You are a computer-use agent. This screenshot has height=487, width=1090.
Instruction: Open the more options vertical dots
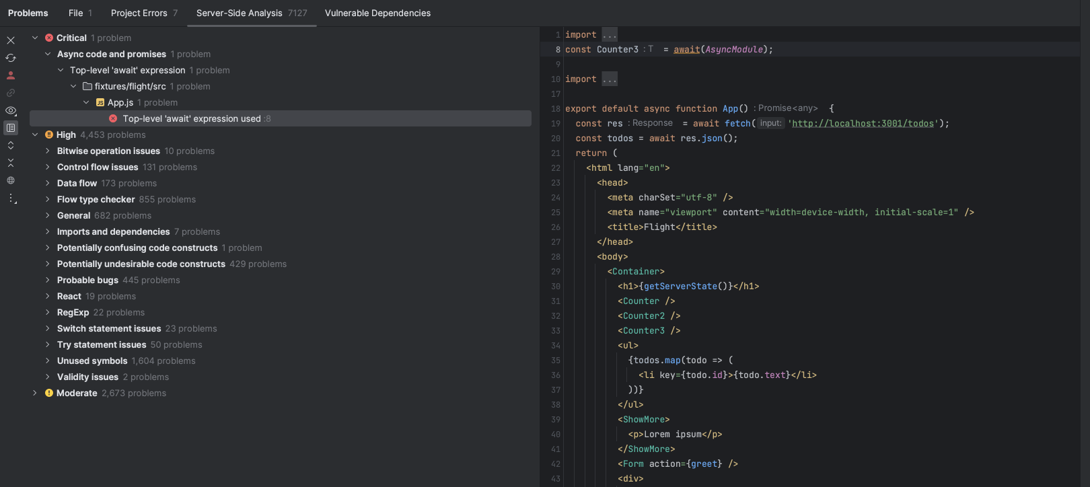[x=11, y=198]
